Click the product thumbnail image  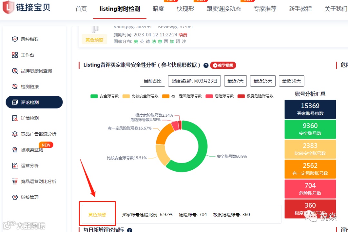pyautogui.click(x=95, y=29)
